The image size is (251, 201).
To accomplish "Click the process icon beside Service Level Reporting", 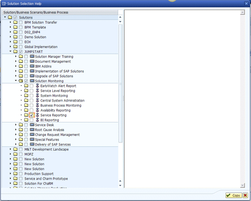I will 37,91.
